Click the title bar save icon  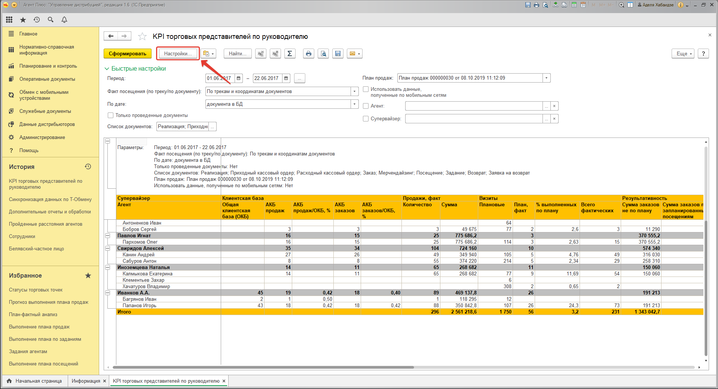pyautogui.click(x=528, y=5)
